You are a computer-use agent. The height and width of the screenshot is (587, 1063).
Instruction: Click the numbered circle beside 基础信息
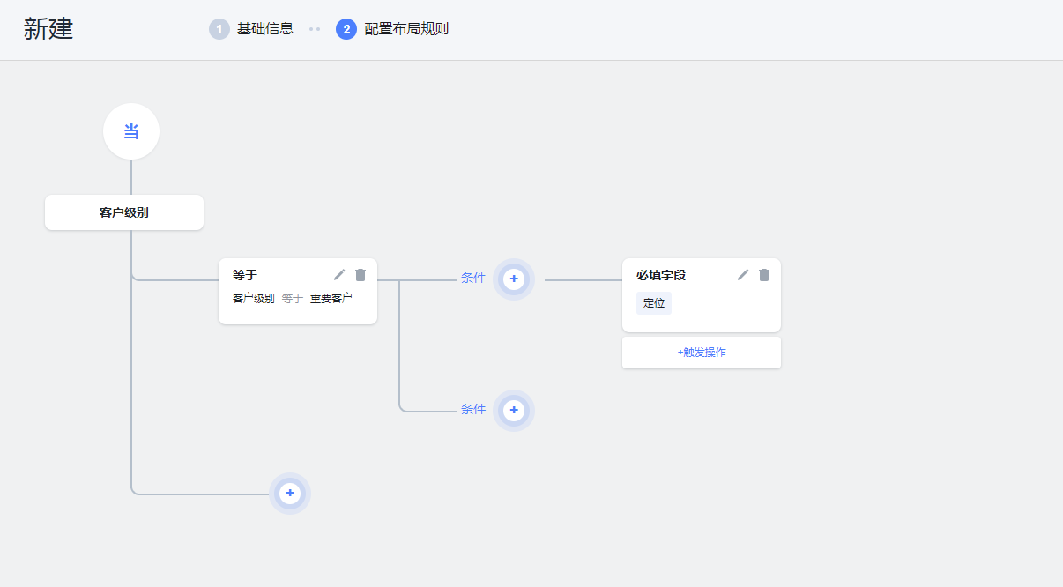click(x=219, y=28)
